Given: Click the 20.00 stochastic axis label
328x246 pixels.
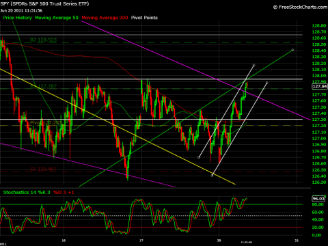Looking at the screenshot, I should pos(317,228).
